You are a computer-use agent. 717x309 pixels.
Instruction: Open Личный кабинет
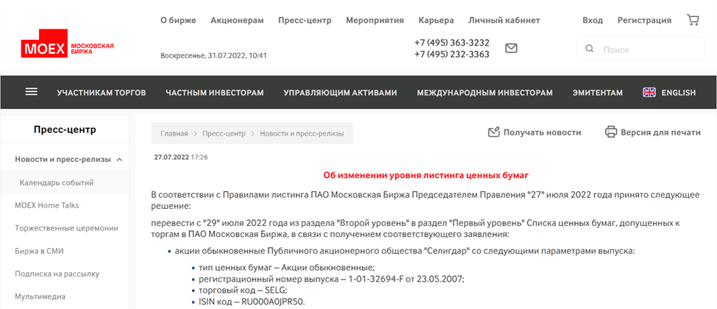(x=504, y=20)
